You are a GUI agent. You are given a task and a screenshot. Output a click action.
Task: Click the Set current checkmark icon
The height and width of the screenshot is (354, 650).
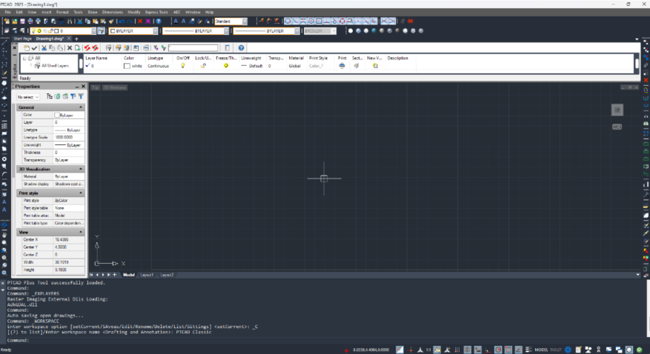34,48
